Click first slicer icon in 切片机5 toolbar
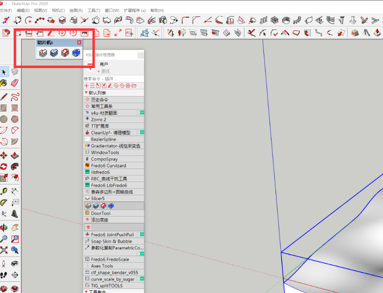 (43, 53)
